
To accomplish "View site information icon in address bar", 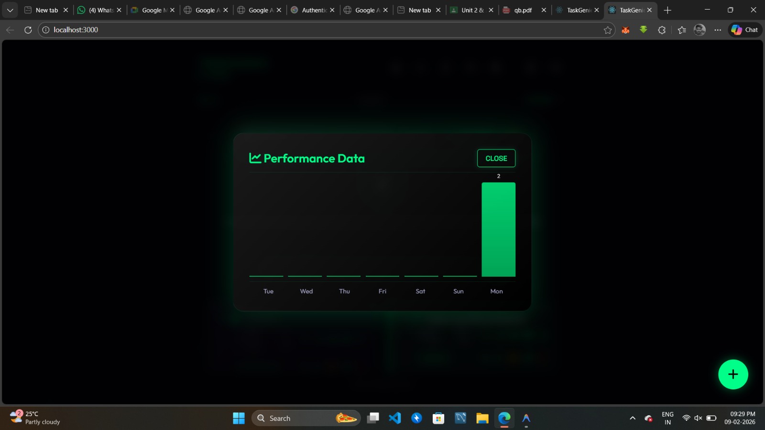I will tap(46, 30).
